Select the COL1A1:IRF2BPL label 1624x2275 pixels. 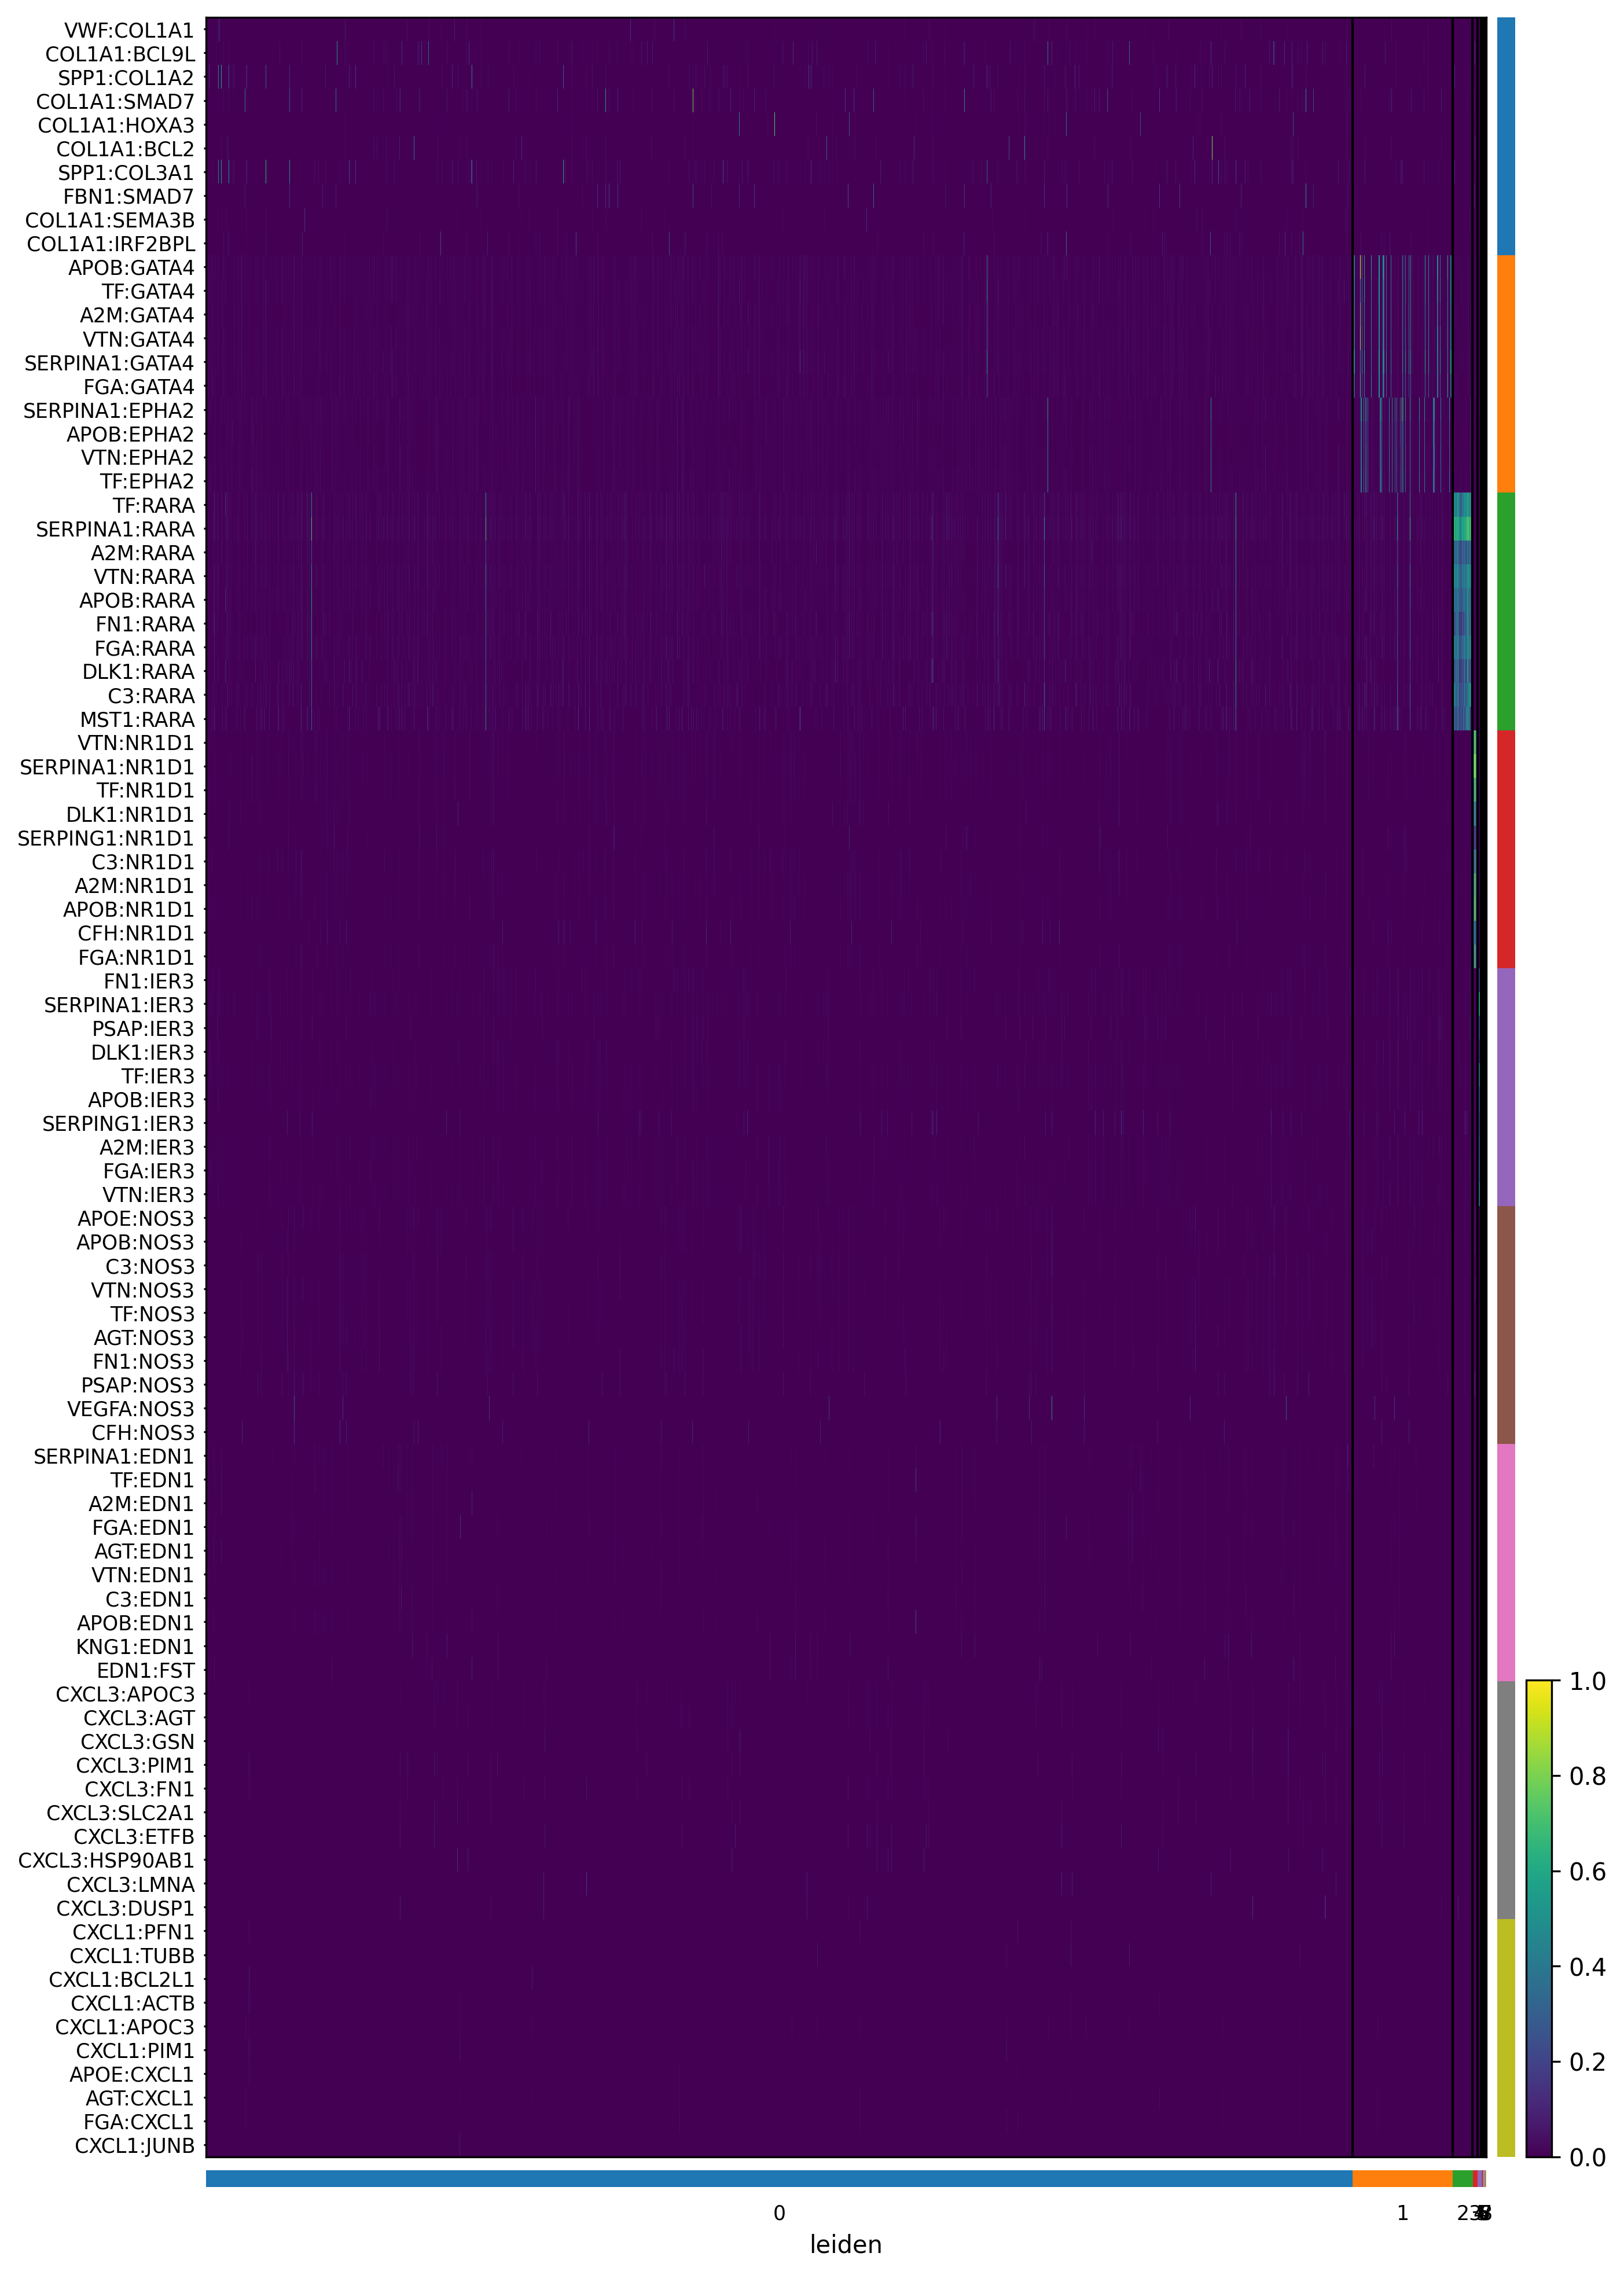coord(111,244)
